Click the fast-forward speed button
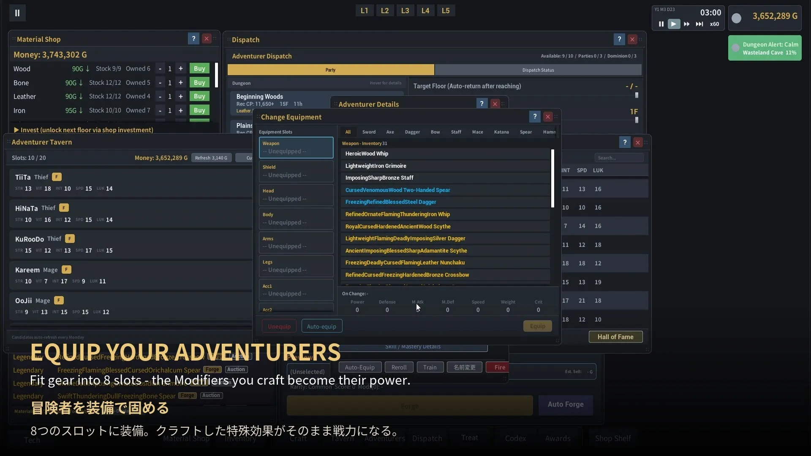 (686, 24)
